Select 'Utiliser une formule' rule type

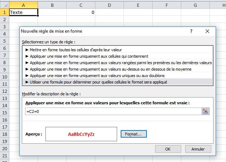pos(99,82)
